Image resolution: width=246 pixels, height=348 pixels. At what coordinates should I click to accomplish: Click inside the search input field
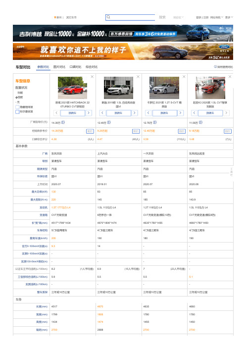pos(130,17)
